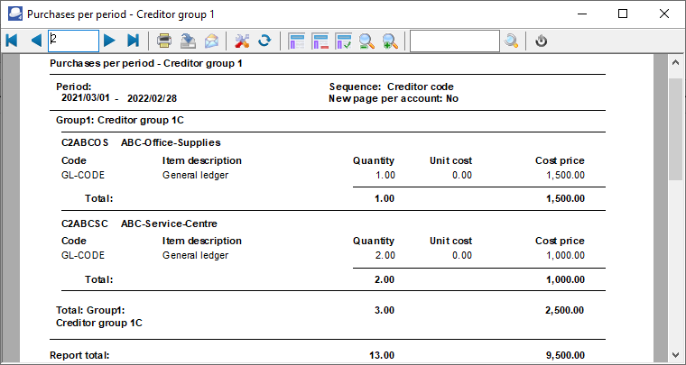Click the 2.00 quantity in GL-CODE row
Viewport: 686px width, 365px height.
click(385, 255)
